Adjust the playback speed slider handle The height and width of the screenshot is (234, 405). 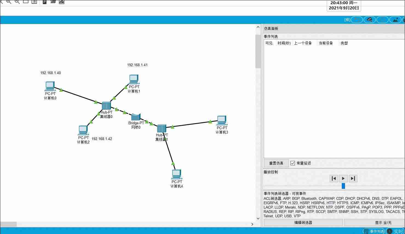click(x=343, y=186)
